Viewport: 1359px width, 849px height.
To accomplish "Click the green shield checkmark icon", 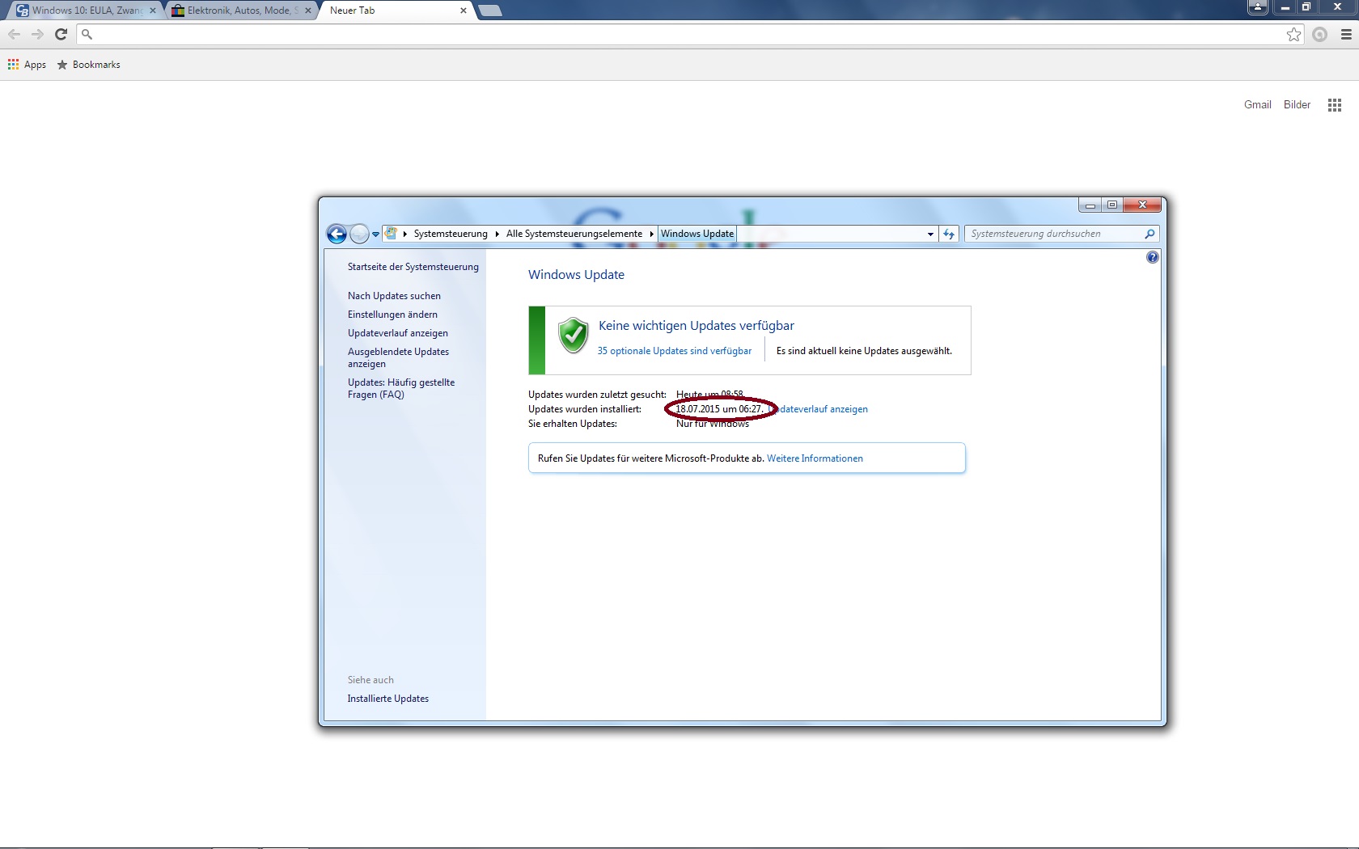I will (573, 335).
